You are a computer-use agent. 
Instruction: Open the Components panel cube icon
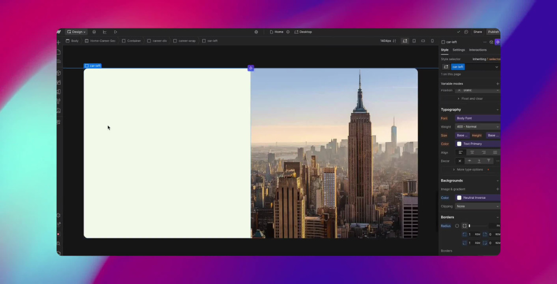pos(58,73)
